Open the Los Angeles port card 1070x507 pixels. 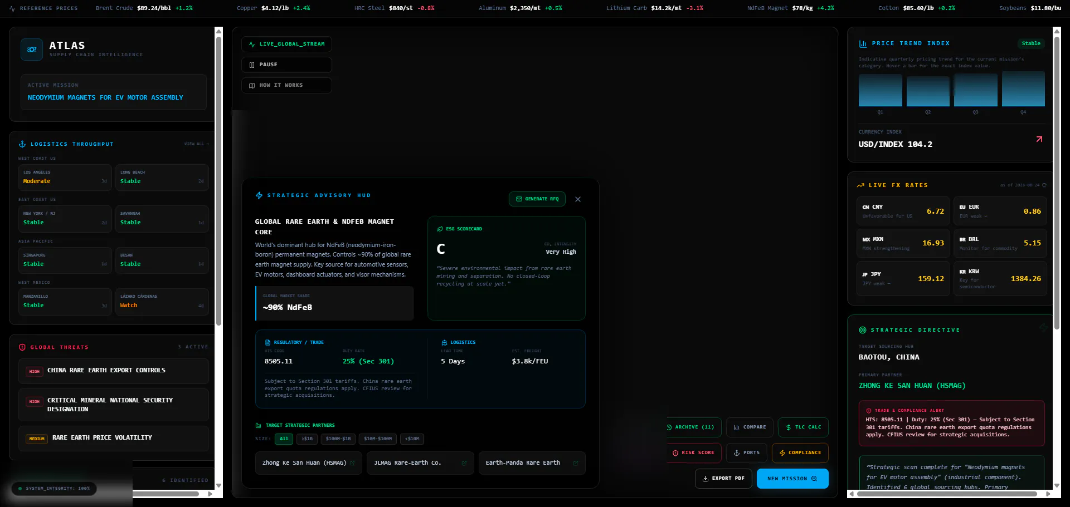click(x=65, y=178)
